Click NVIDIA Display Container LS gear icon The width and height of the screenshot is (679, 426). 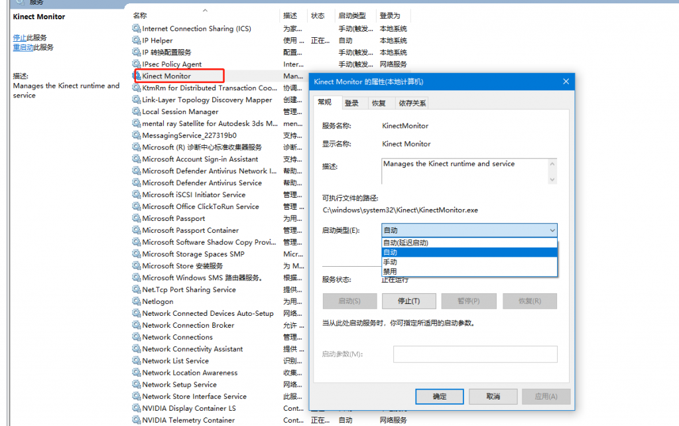[137, 409]
